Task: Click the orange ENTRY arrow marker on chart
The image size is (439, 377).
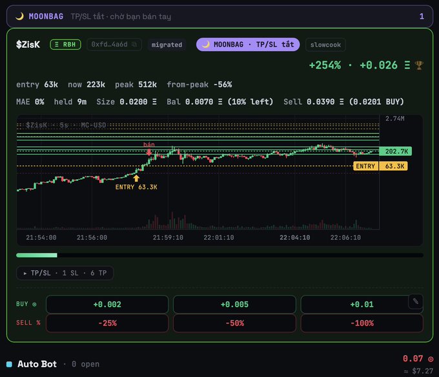Action: (x=136, y=178)
